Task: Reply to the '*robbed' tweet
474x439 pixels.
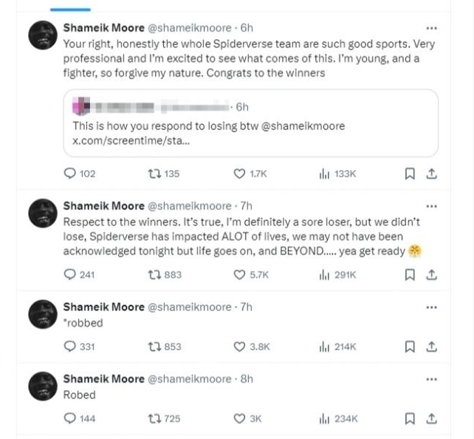Action: [71, 346]
